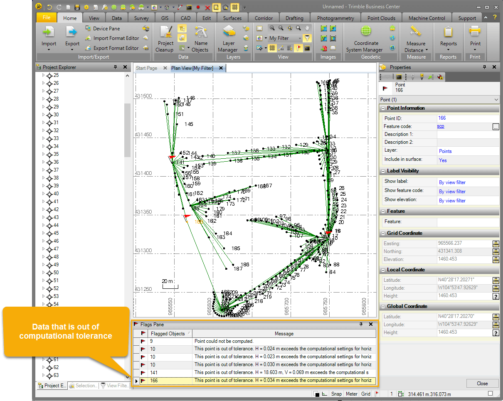Click the zoom in magnifier icon
The image size is (503, 401).
(x=272, y=28)
